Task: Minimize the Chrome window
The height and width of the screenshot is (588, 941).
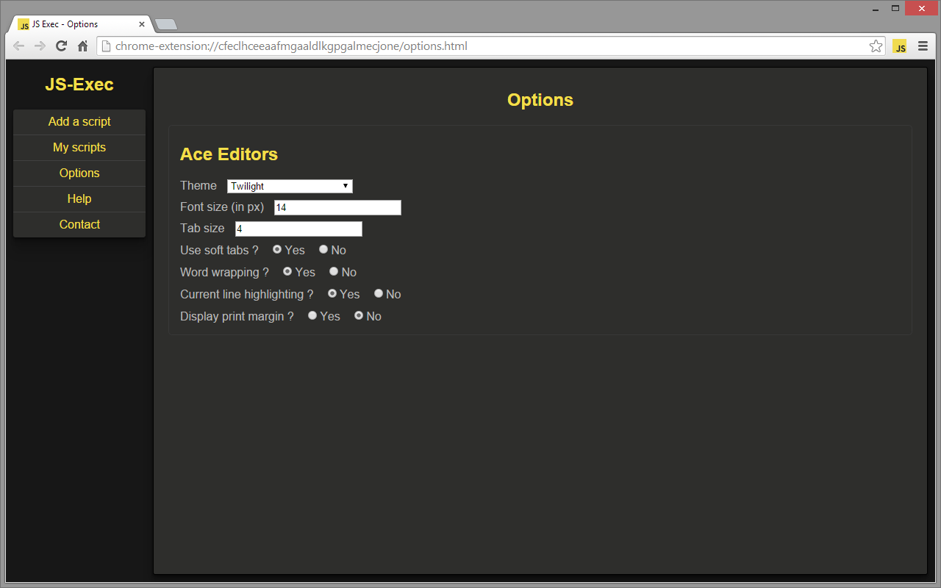Action: click(x=875, y=10)
